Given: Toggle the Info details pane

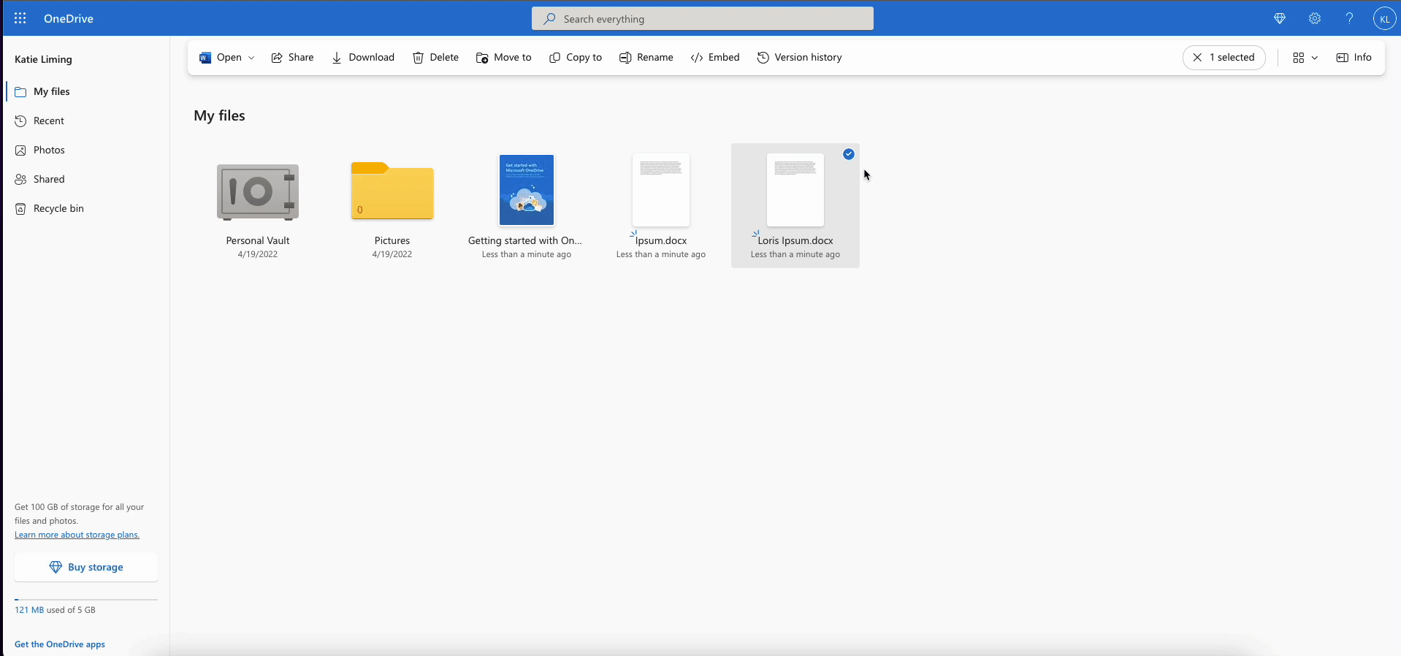Looking at the screenshot, I should [x=1354, y=58].
